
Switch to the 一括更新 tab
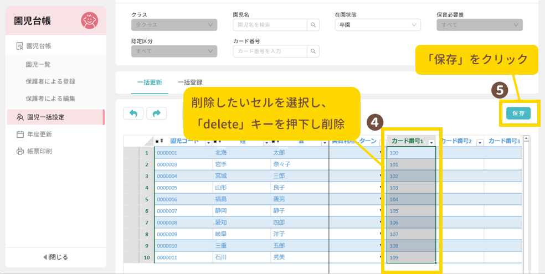[150, 82]
